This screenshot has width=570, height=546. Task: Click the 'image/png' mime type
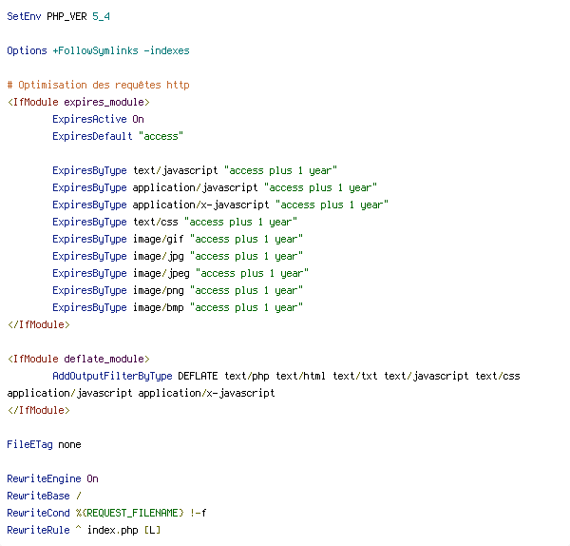point(159,290)
